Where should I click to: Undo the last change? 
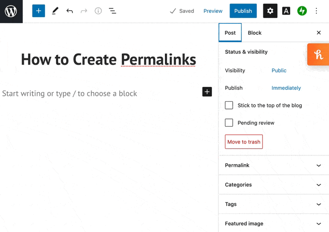tap(70, 11)
